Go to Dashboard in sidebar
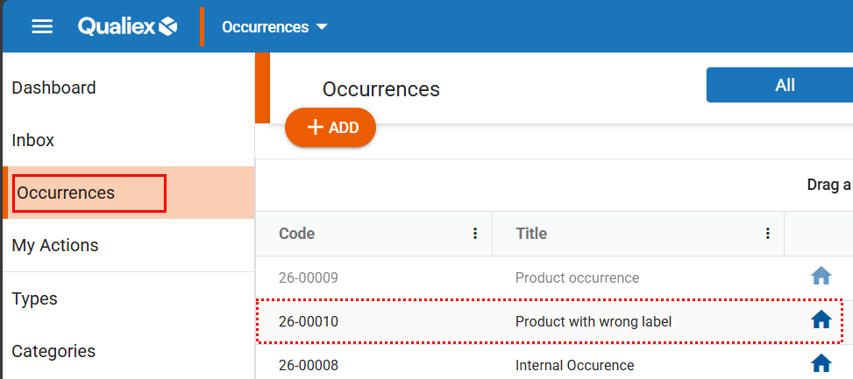 (54, 88)
